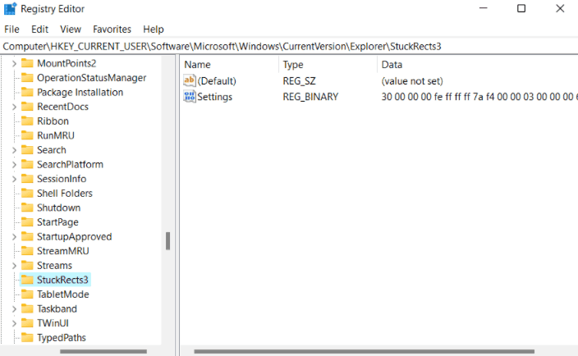Select the Shell Folders key label
This screenshot has height=356, width=578.
point(65,193)
